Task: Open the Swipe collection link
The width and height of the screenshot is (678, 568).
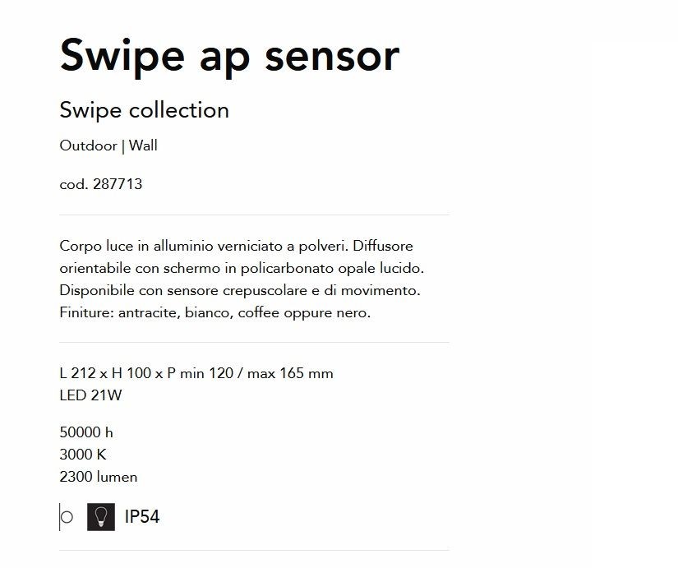Action: pos(145,110)
